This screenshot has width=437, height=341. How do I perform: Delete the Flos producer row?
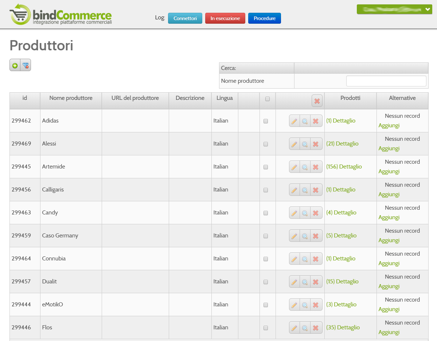tap(316, 328)
